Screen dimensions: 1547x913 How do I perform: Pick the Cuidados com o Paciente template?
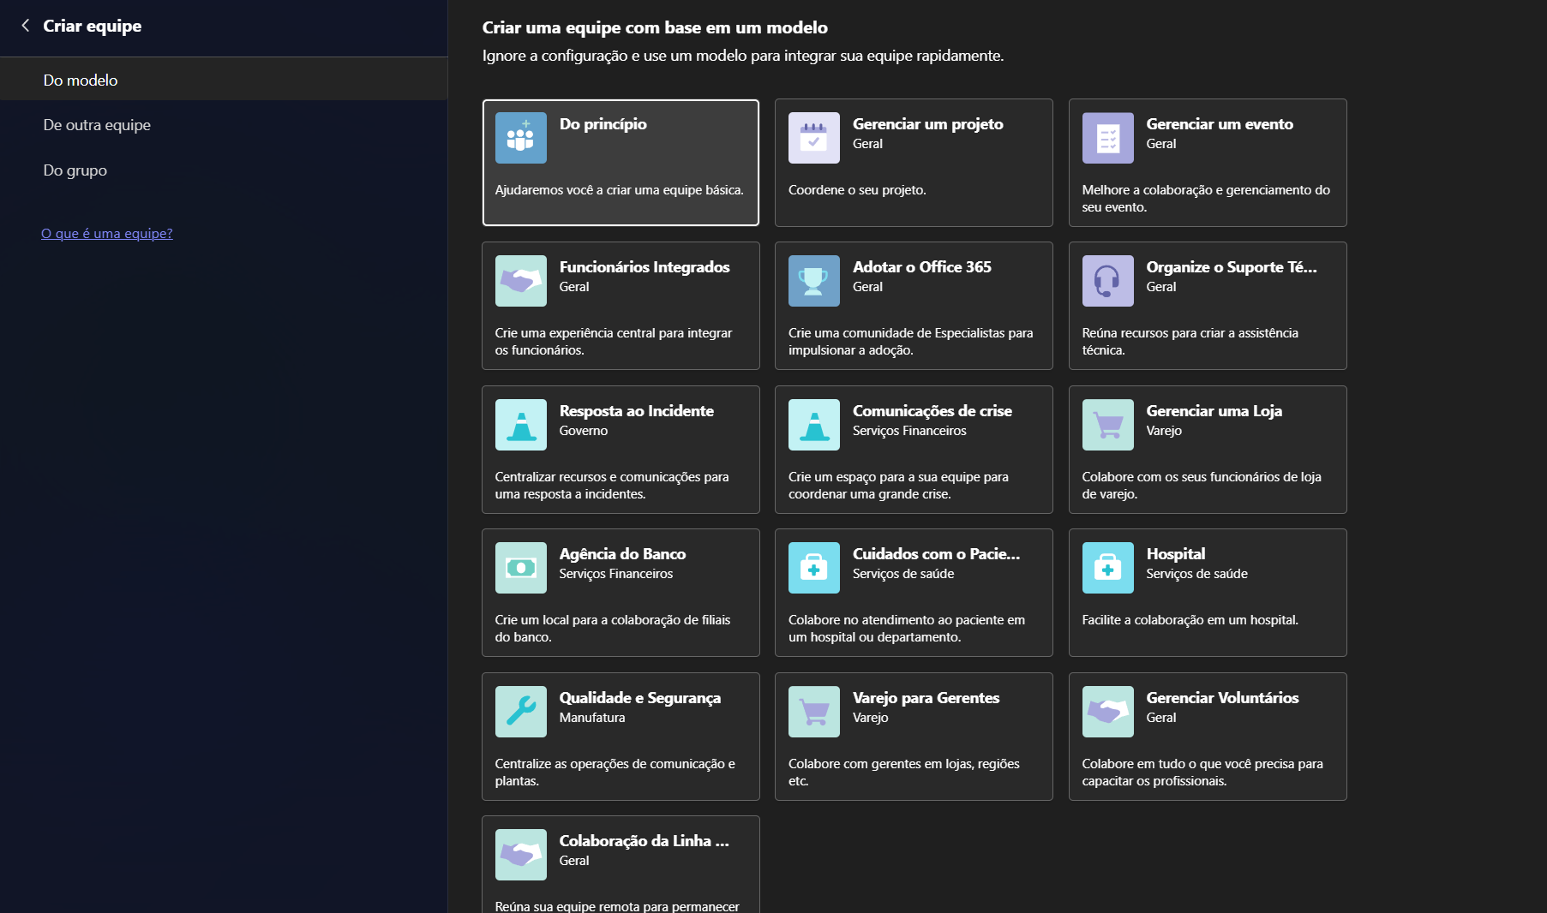point(914,593)
